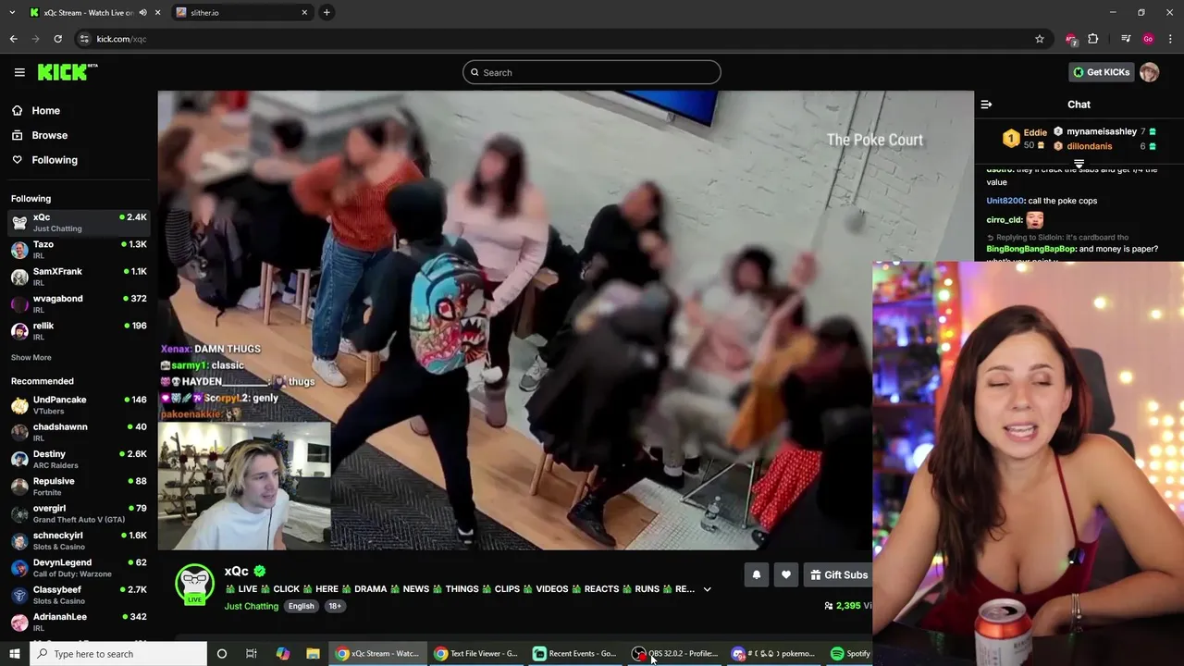Click the Gift Subs button

point(838,574)
